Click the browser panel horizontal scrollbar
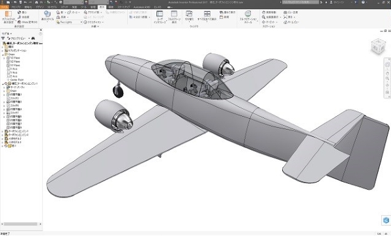 pos(20,224)
